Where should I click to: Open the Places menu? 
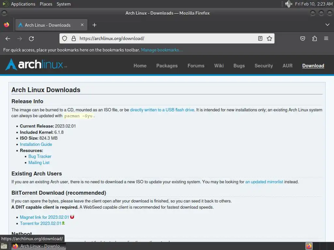tap(46, 4)
